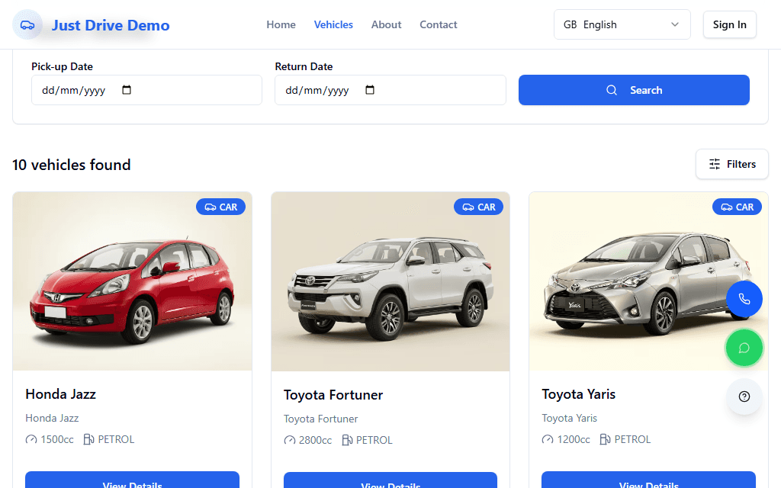Click the engine gauge icon beside 2800cc
781x488 pixels.
(x=289, y=440)
